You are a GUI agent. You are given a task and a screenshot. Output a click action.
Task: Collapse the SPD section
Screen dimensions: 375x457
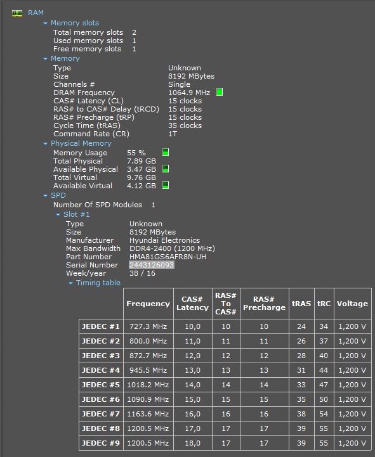pos(45,196)
